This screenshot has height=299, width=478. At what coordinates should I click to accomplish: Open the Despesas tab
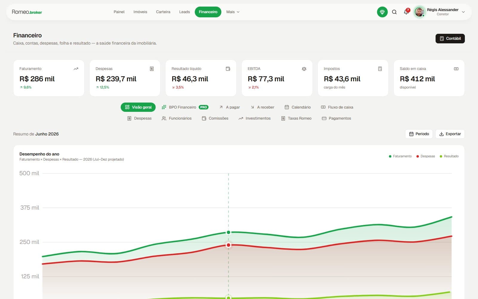tap(139, 118)
